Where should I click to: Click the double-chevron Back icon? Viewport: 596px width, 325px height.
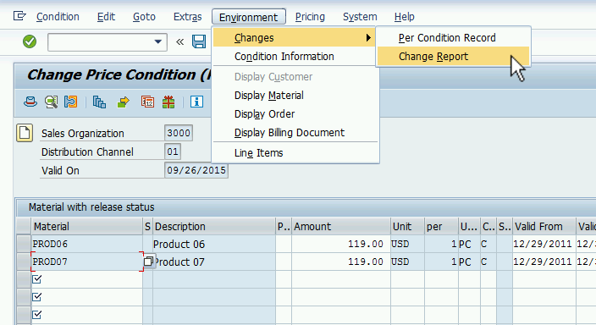coord(179,41)
